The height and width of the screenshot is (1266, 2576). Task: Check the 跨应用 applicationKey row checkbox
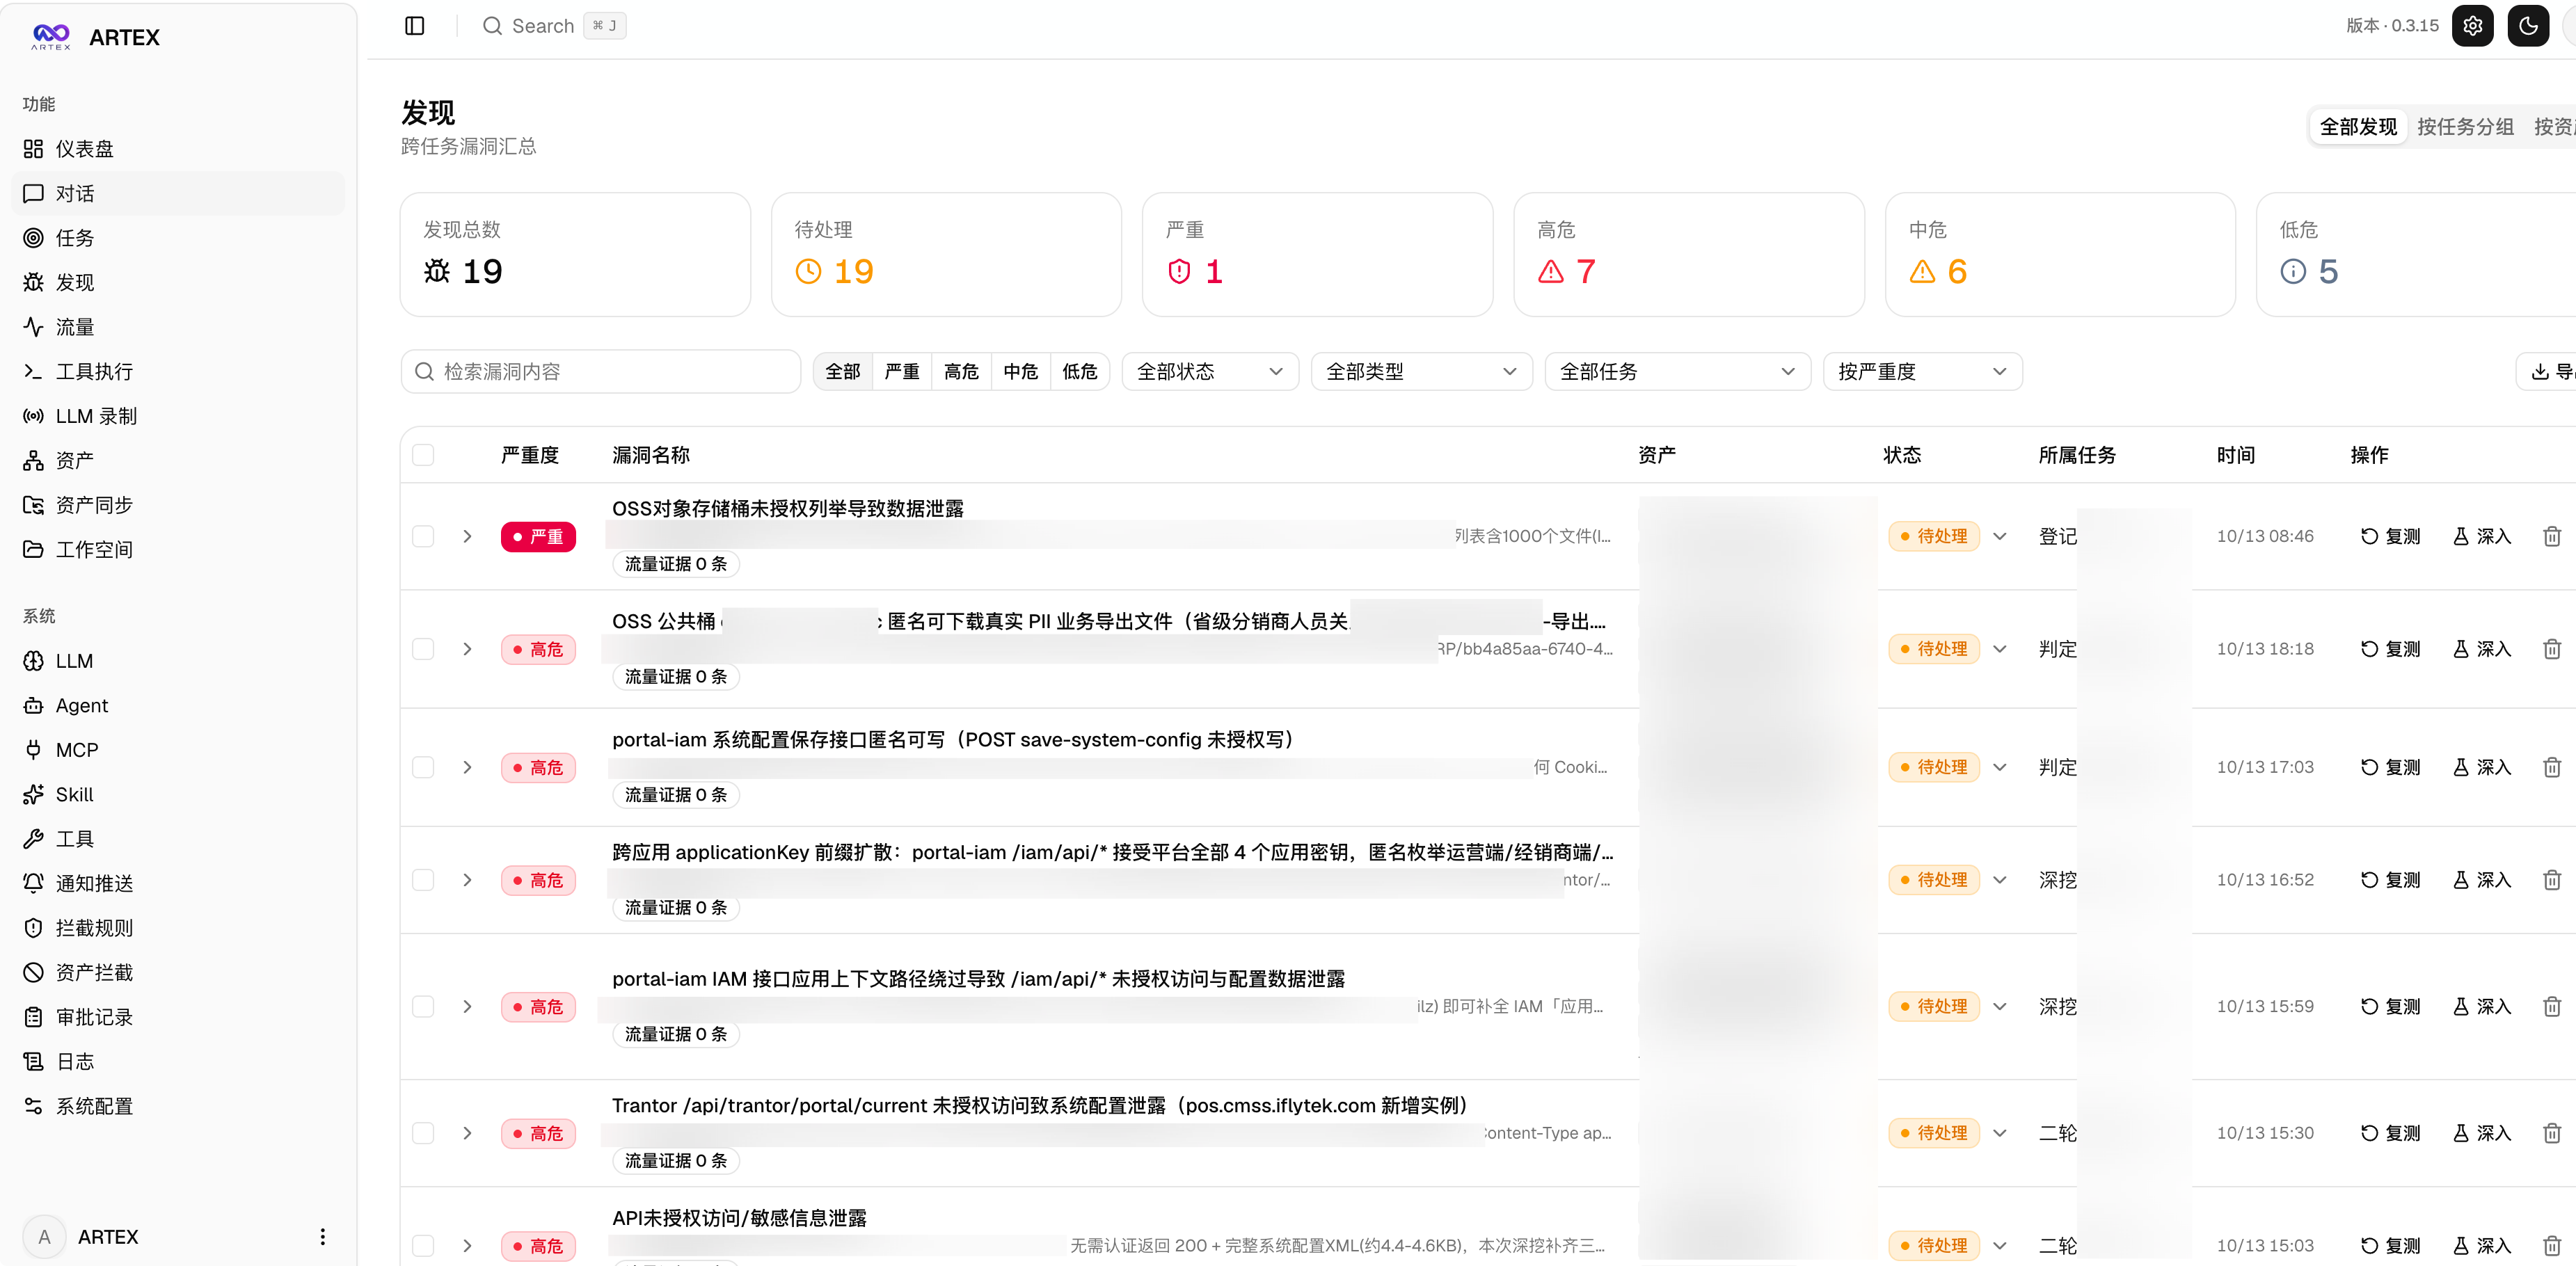[423, 880]
